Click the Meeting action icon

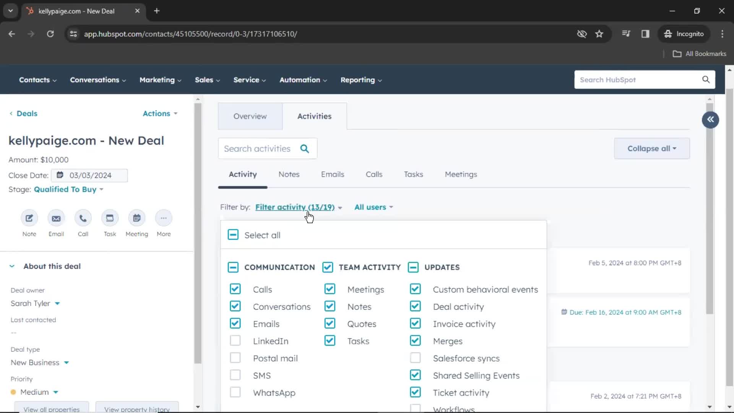tap(137, 218)
